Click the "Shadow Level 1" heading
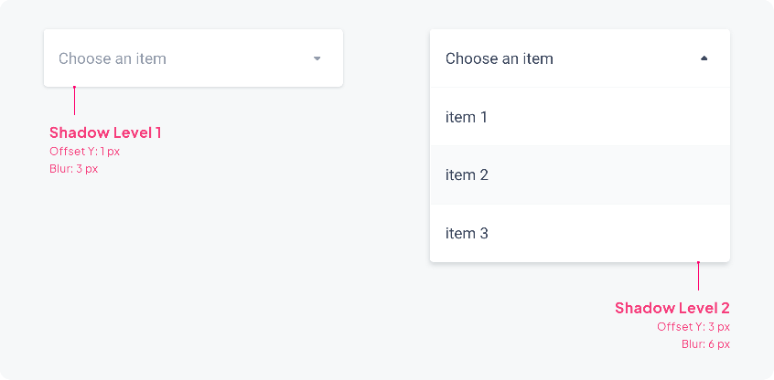This screenshot has height=380, width=774. (x=105, y=132)
